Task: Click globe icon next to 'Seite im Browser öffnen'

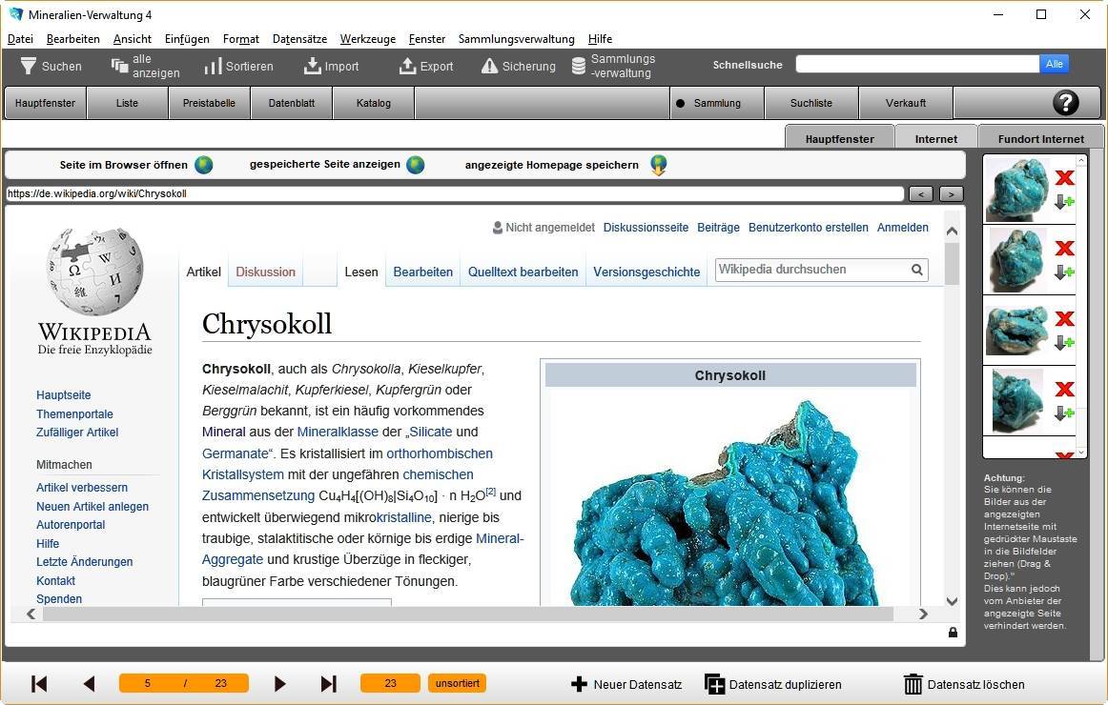Action: pos(204,165)
